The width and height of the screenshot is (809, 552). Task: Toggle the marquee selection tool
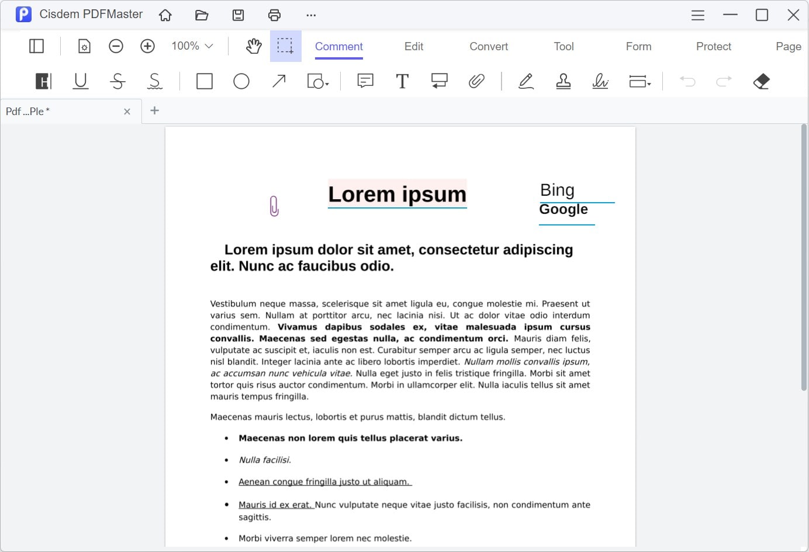point(285,46)
